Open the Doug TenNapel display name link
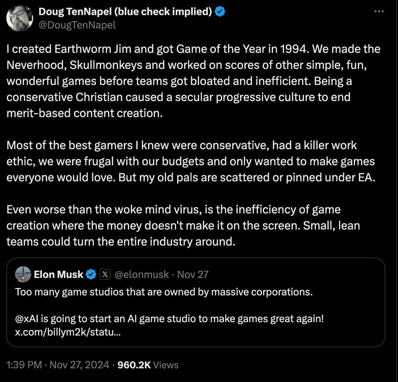The width and height of the screenshot is (398, 382). click(125, 12)
